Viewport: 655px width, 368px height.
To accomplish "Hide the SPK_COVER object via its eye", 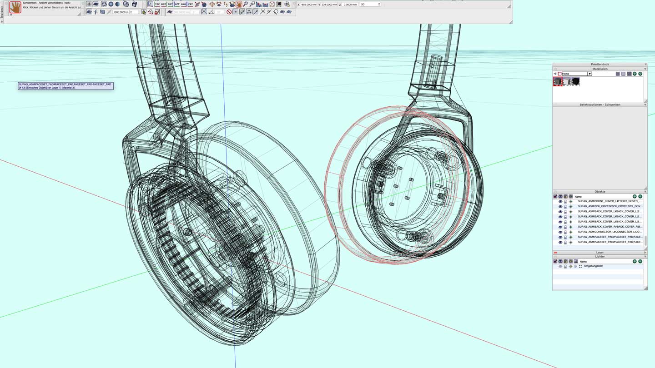I will tap(560, 206).
